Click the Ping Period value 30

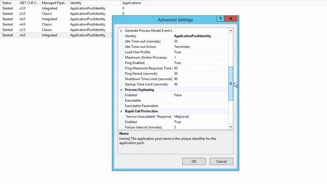(176, 74)
